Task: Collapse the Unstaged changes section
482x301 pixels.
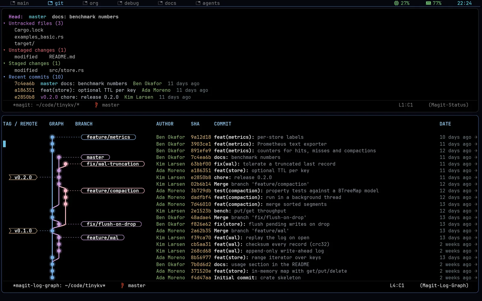Action: coord(4,50)
